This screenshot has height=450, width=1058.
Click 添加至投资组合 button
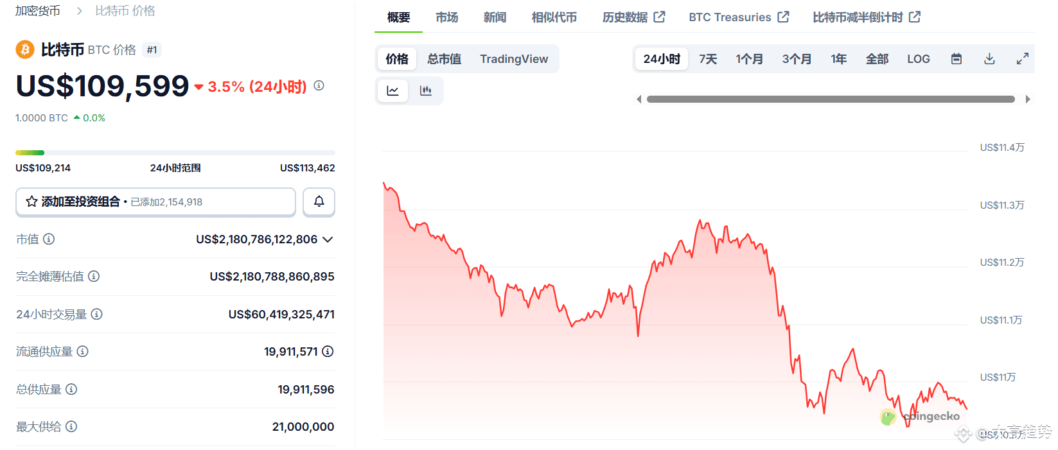tap(155, 202)
